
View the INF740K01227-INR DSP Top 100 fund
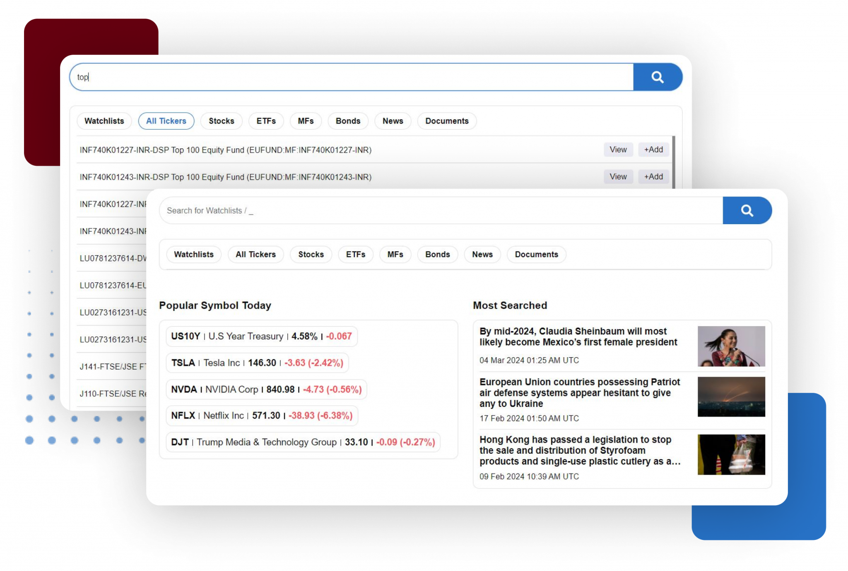click(618, 150)
